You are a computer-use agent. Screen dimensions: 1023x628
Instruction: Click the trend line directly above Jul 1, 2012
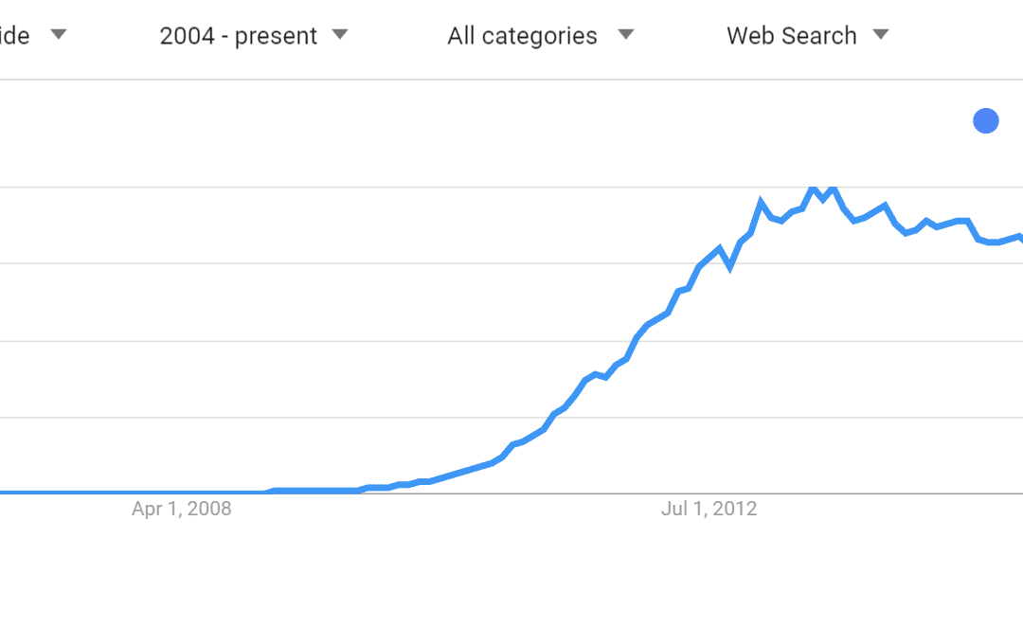(x=709, y=258)
